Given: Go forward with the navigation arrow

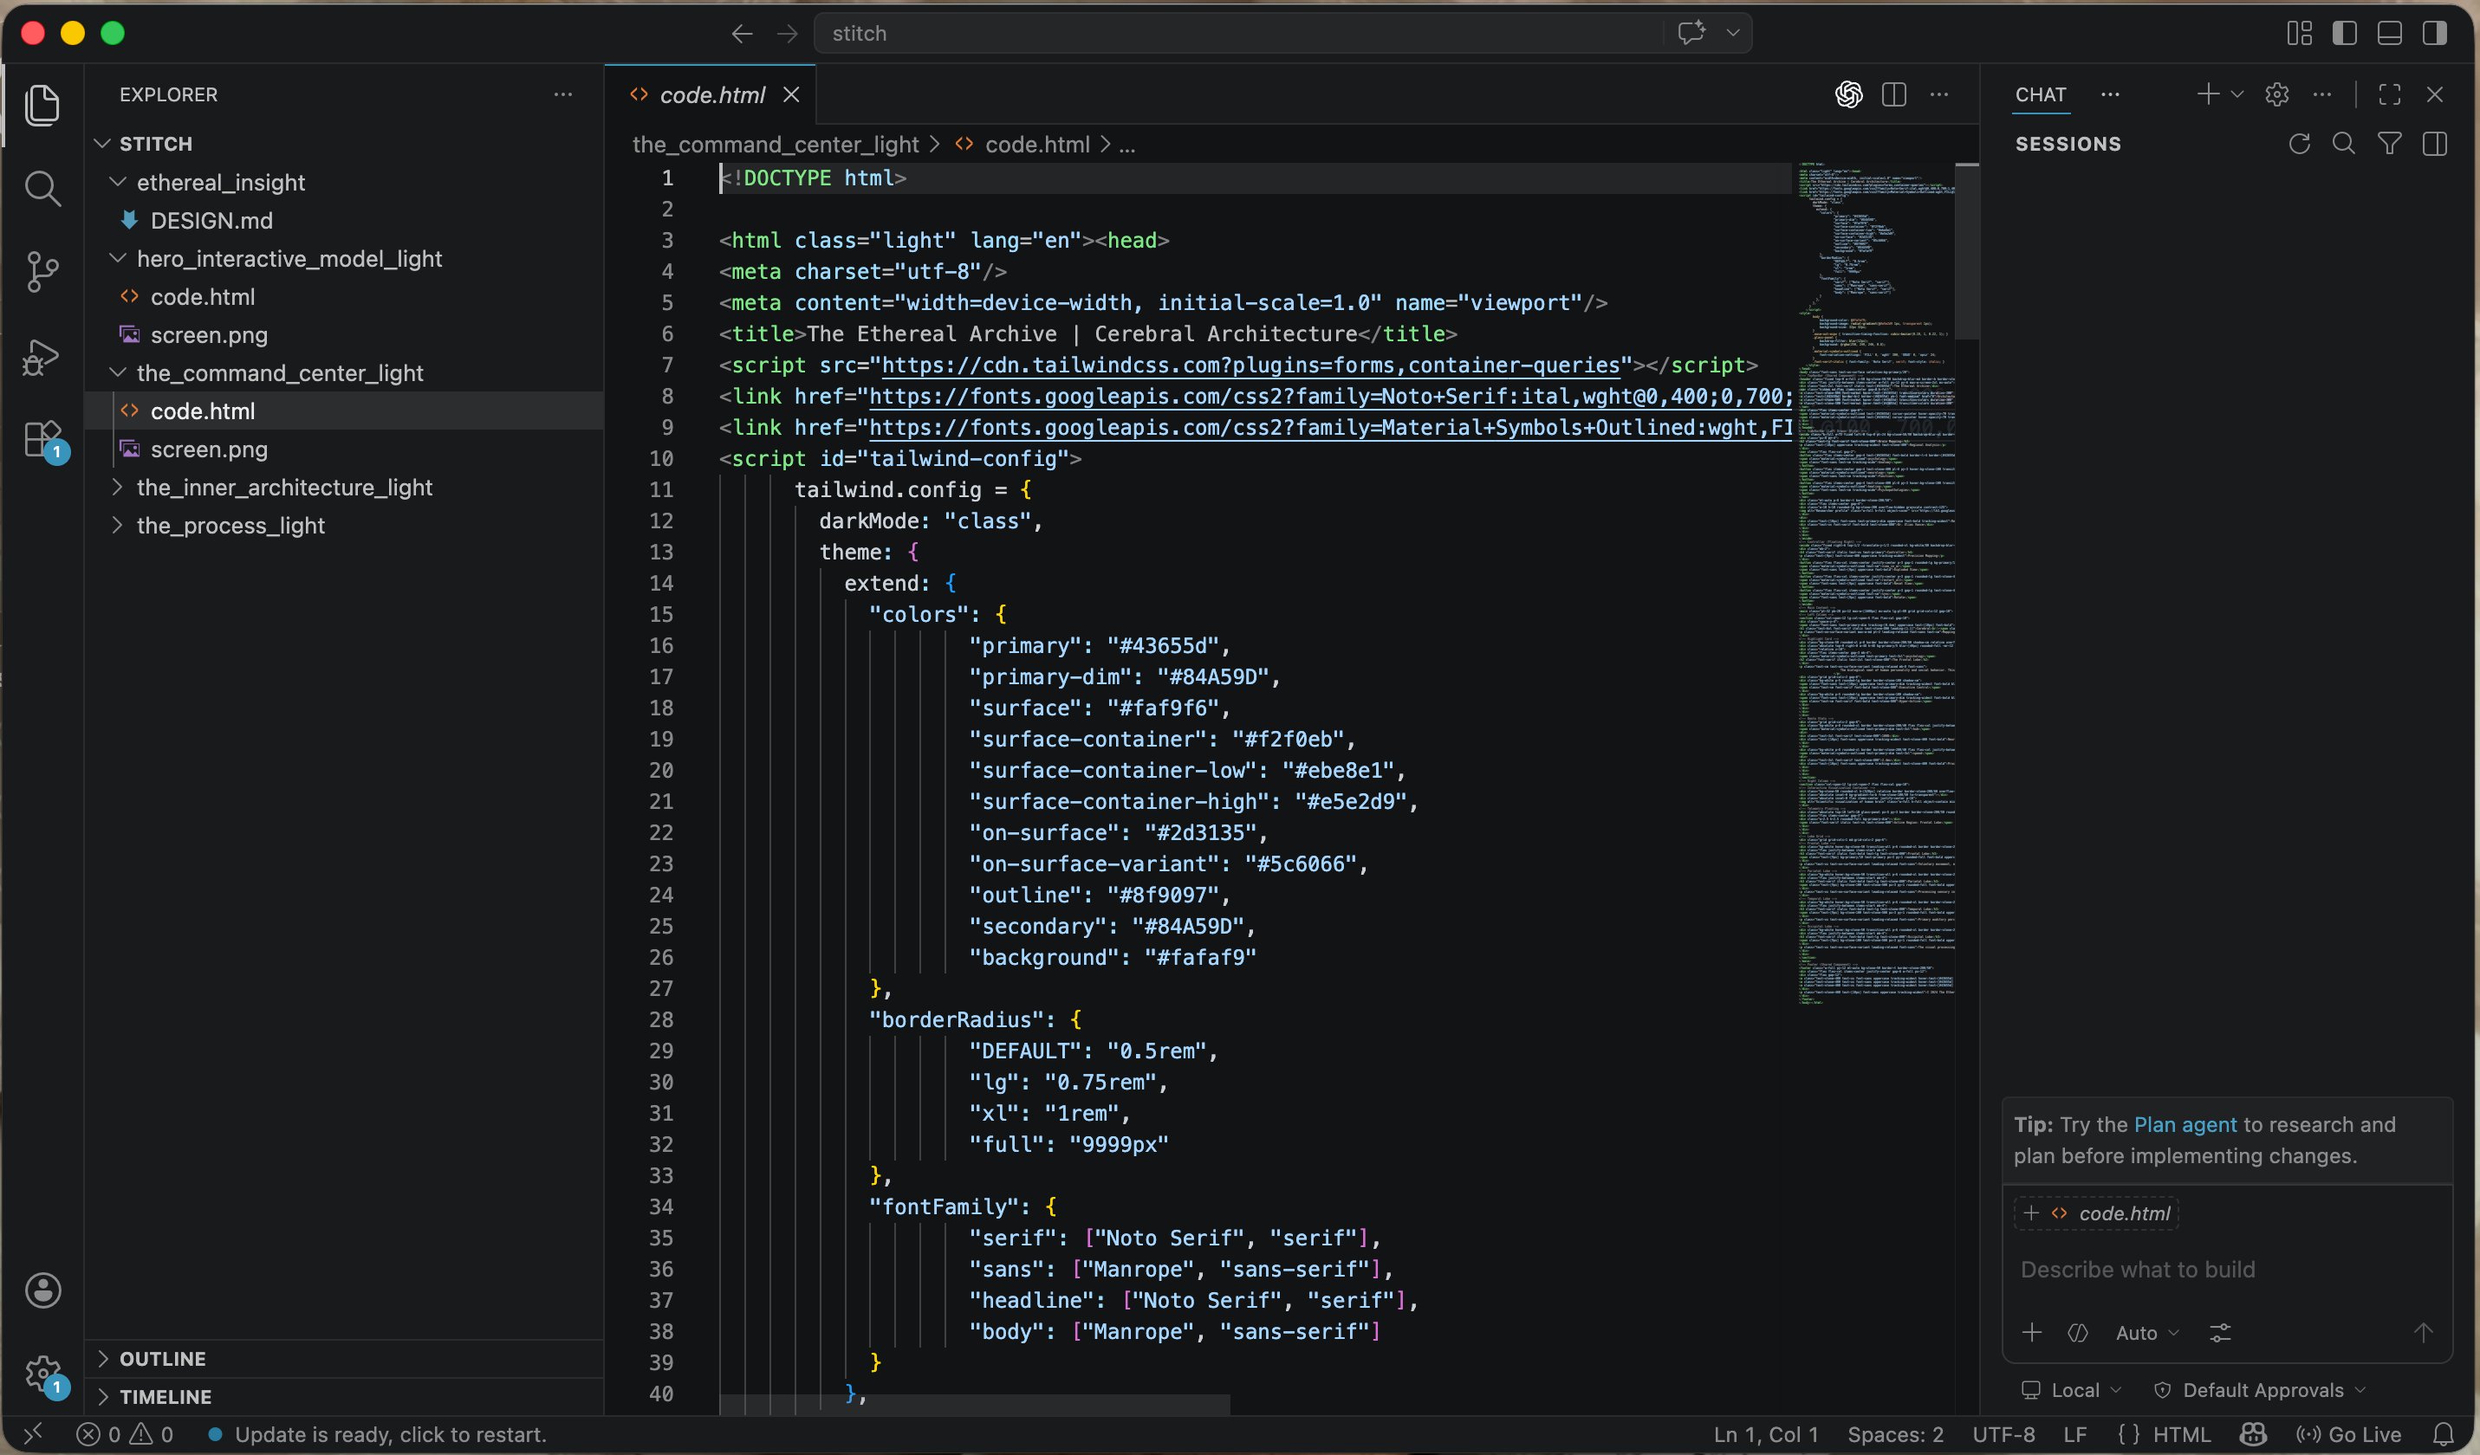Looking at the screenshot, I should (x=788, y=34).
